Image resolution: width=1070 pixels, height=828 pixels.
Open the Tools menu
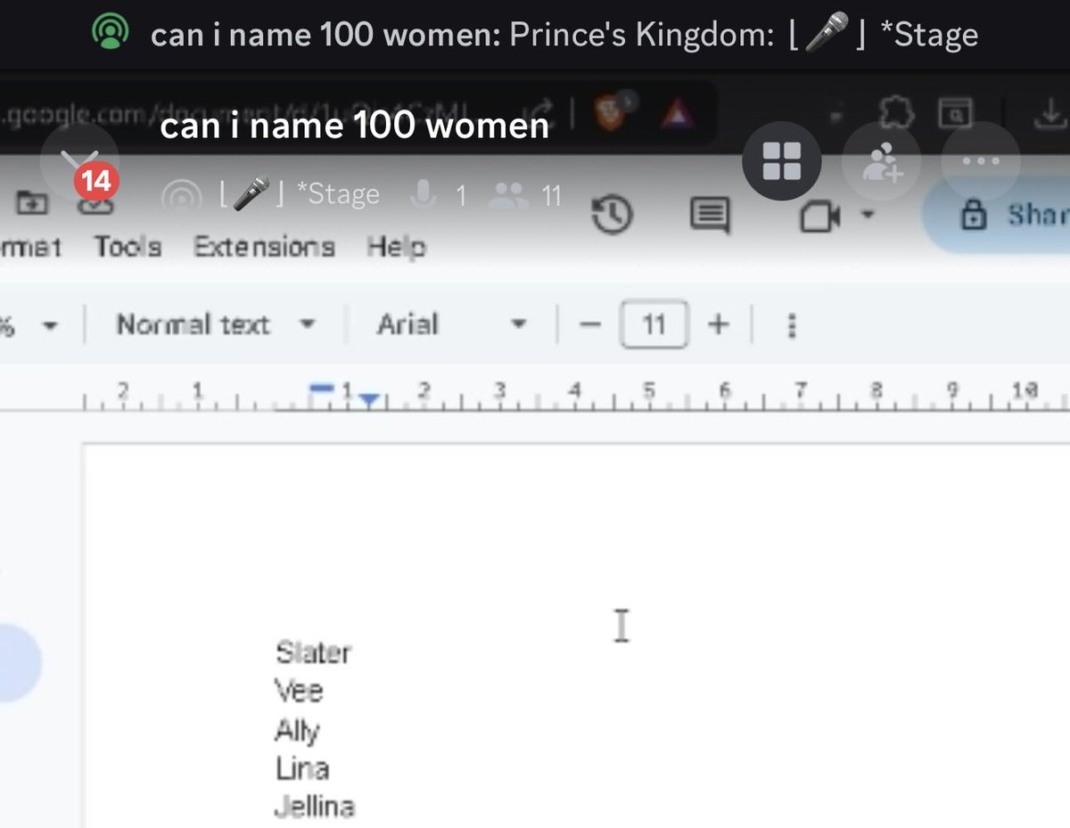[128, 246]
